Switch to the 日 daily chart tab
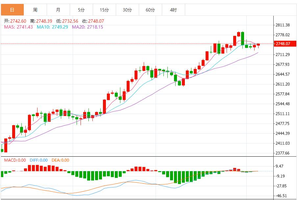The height and width of the screenshot is (200, 298). [12, 10]
